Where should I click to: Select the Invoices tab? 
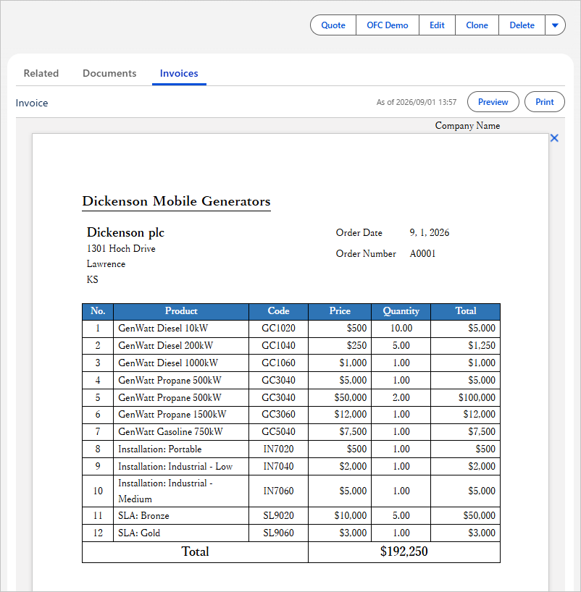pyautogui.click(x=179, y=73)
